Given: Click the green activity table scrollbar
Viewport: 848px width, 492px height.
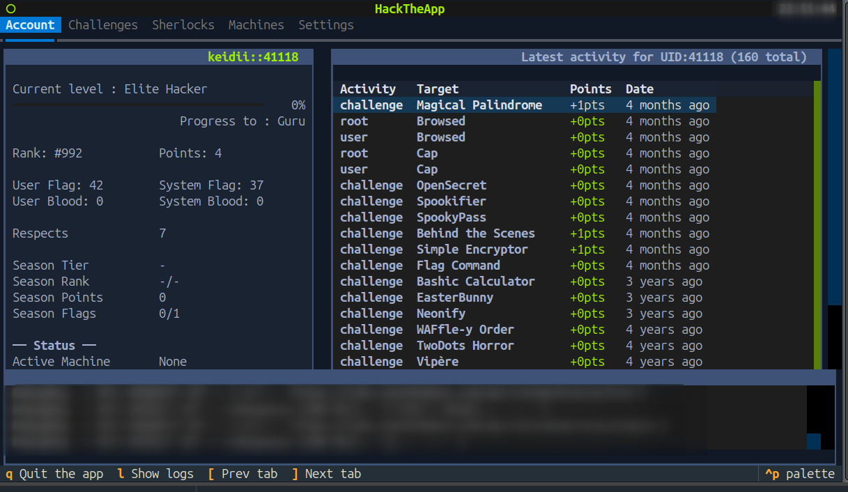Looking at the screenshot, I should [817, 224].
